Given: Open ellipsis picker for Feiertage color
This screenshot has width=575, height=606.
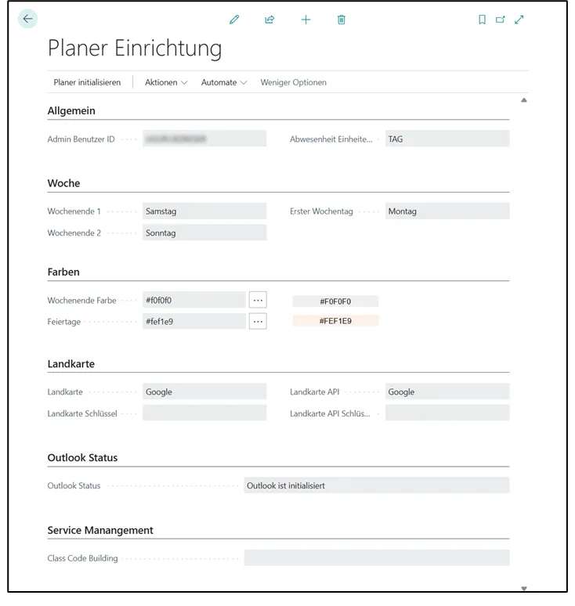Looking at the screenshot, I should pos(258,321).
